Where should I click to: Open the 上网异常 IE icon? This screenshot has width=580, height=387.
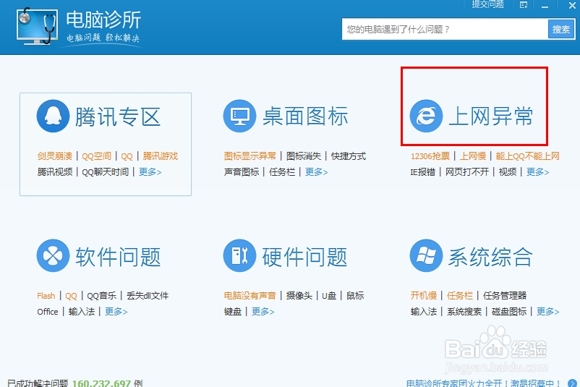[426, 116]
